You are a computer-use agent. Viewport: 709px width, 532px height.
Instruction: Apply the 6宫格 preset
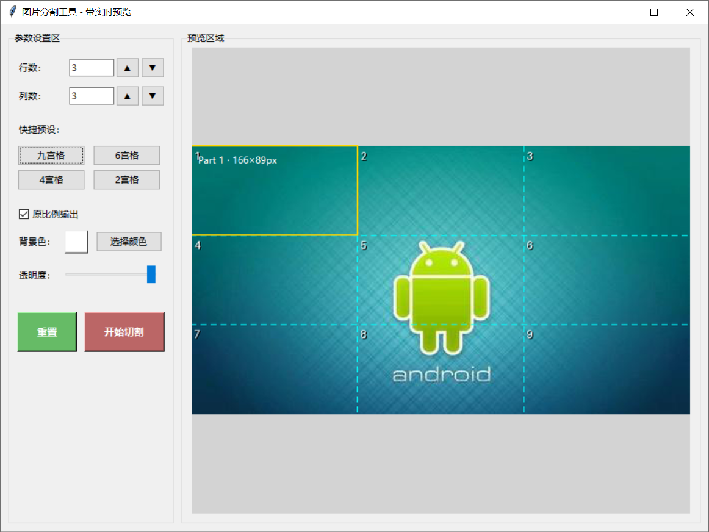(126, 155)
